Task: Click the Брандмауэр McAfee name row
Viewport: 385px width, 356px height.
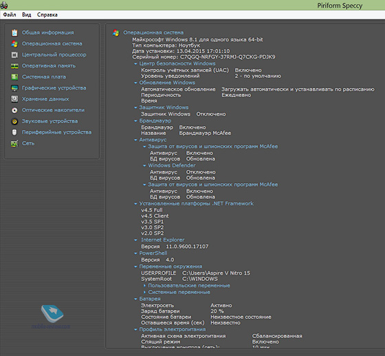Action: click(x=186, y=134)
